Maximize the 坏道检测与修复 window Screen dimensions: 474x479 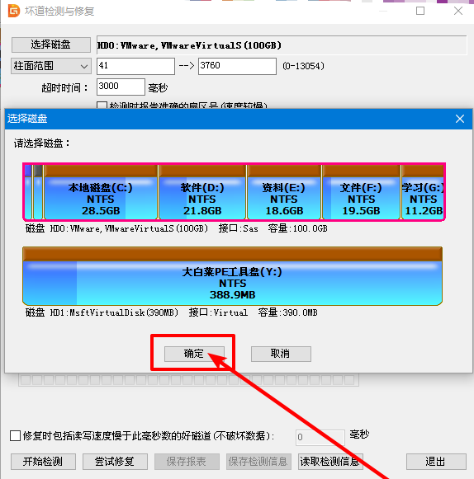(420, 11)
